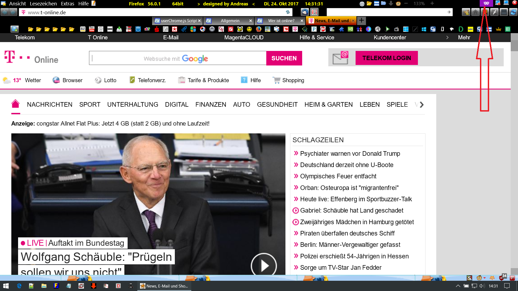Open the eBay bookmark icon

click(147, 29)
